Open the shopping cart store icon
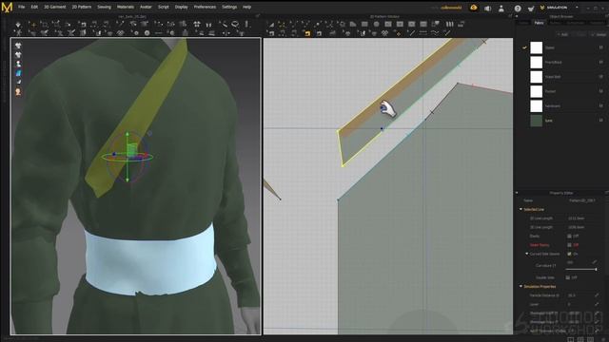 tap(531, 9)
